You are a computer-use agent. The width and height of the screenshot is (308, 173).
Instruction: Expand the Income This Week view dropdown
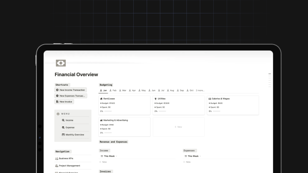pos(109,156)
